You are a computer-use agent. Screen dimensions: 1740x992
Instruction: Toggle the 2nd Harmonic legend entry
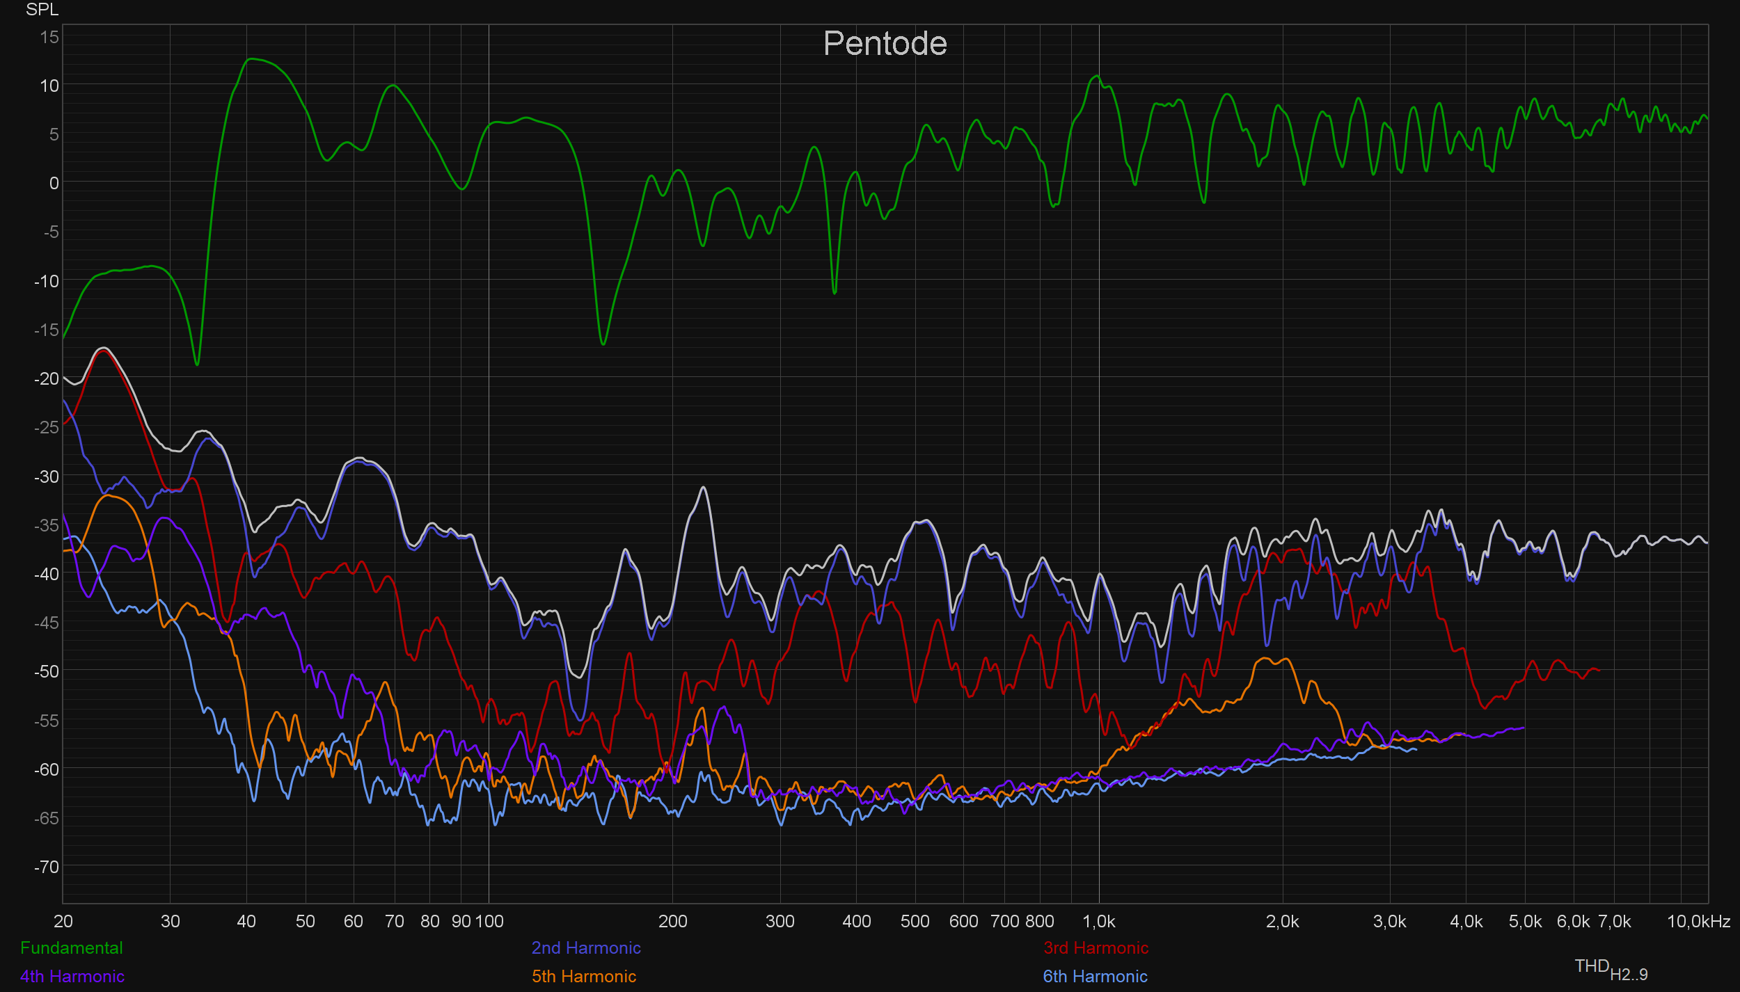coord(585,948)
